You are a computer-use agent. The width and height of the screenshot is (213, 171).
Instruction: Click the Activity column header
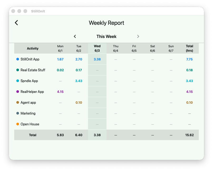(x=33, y=48)
